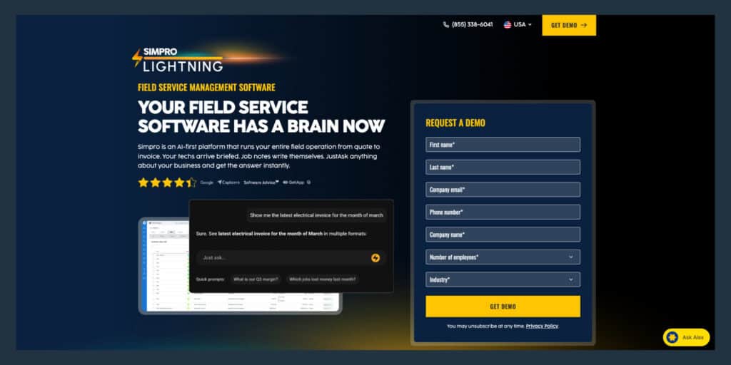Click the top Get Demo button

point(569,25)
